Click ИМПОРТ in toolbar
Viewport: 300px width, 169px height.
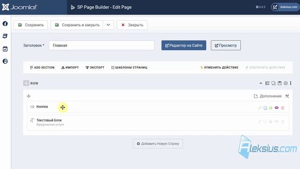point(70,68)
